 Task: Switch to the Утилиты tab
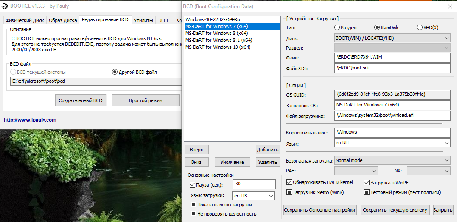click(x=143, y=20)
